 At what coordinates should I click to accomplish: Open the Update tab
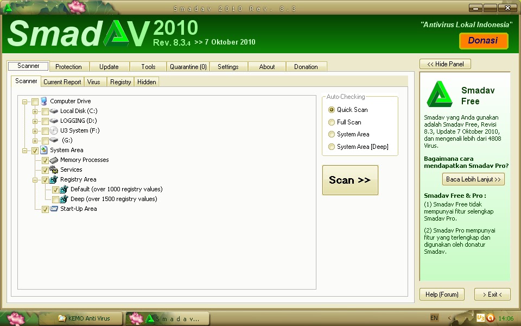(x=109, y=66)
